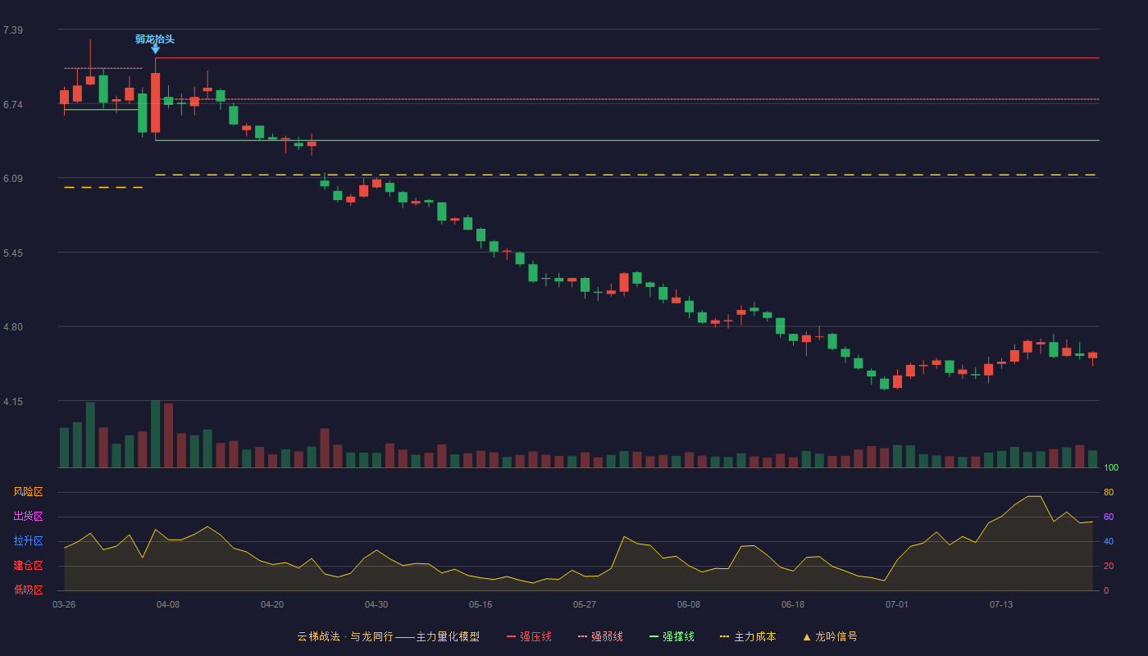
Task: Click the dotted pink marker beside 强弱线
Action: click(x=582, y=636)
